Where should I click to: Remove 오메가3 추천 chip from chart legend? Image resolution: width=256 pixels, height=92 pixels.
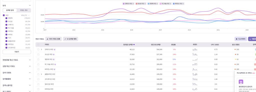click(x=133, y=3)
